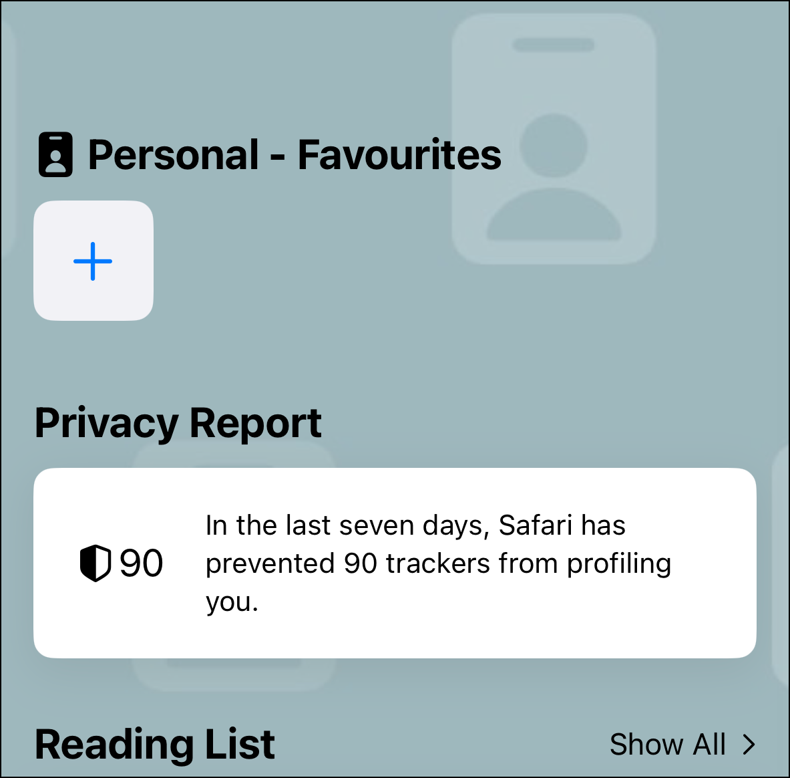Tap the word "Report" in Privacy Report heading

[x=256, y=422]
